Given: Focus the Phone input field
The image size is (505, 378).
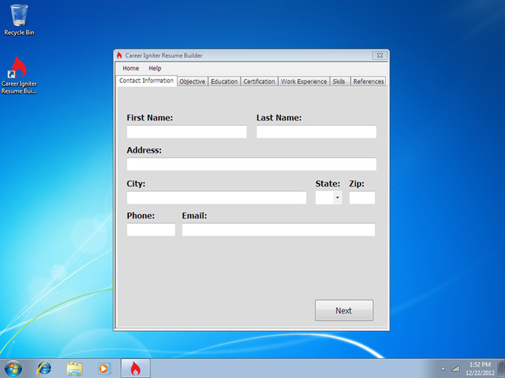Looking at the screenshot, I should (x=151, y=229).
